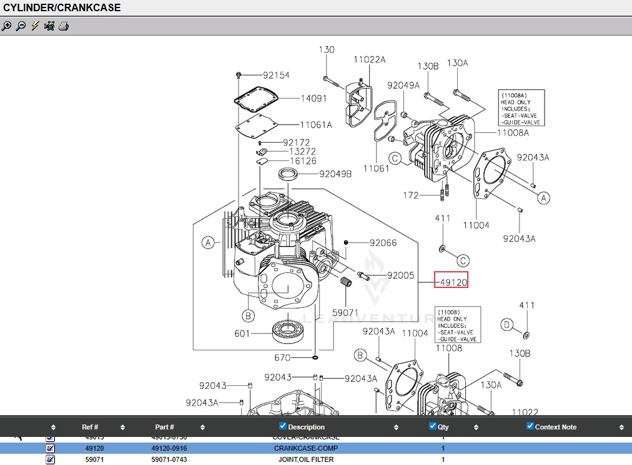Image resolution: width=632 pixels, height=465 pixels.
Task: Click the zoom out magnifier icon
Action: [21, 26]
